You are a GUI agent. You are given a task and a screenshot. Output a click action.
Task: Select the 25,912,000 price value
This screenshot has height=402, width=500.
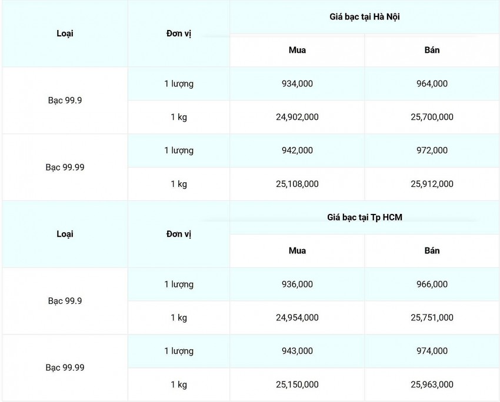(432, 184)
